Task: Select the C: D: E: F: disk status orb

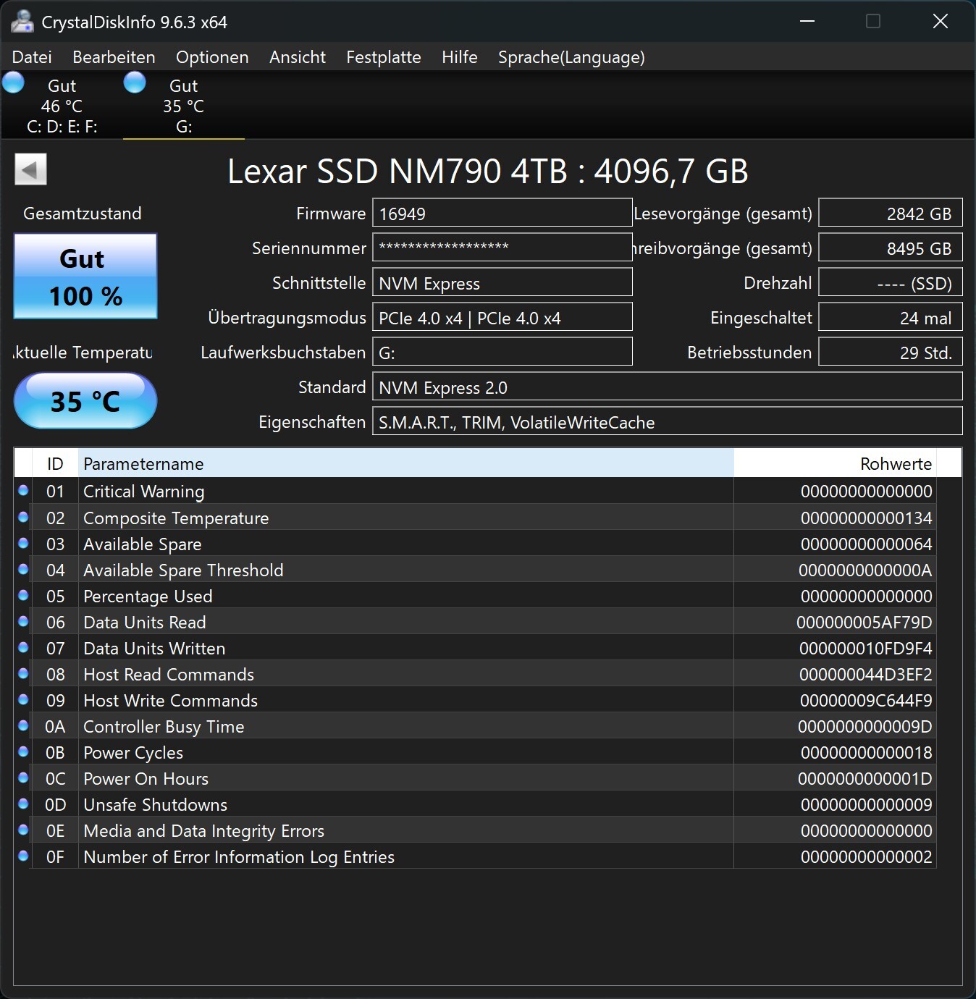Action: (x=14, y=83)
